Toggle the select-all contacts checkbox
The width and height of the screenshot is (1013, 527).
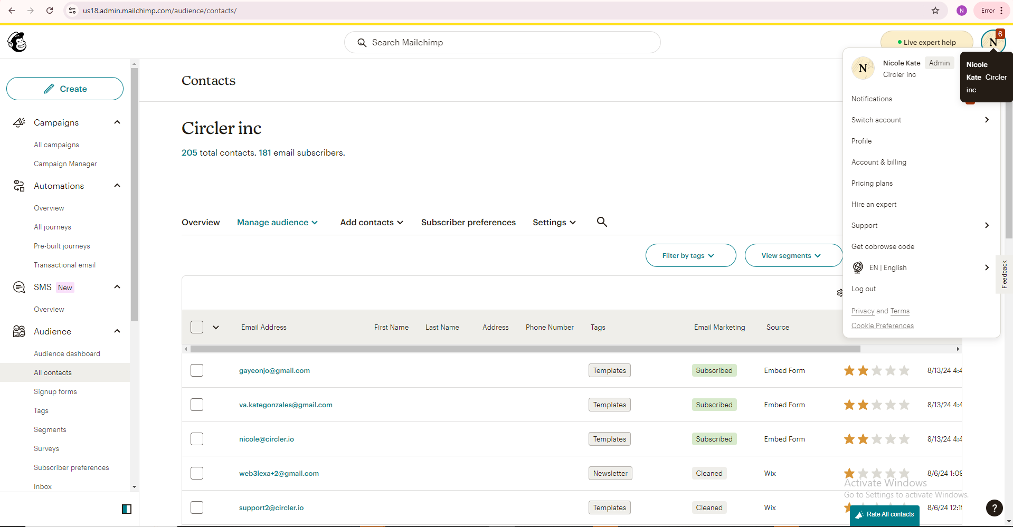click(x=197, y=327)
